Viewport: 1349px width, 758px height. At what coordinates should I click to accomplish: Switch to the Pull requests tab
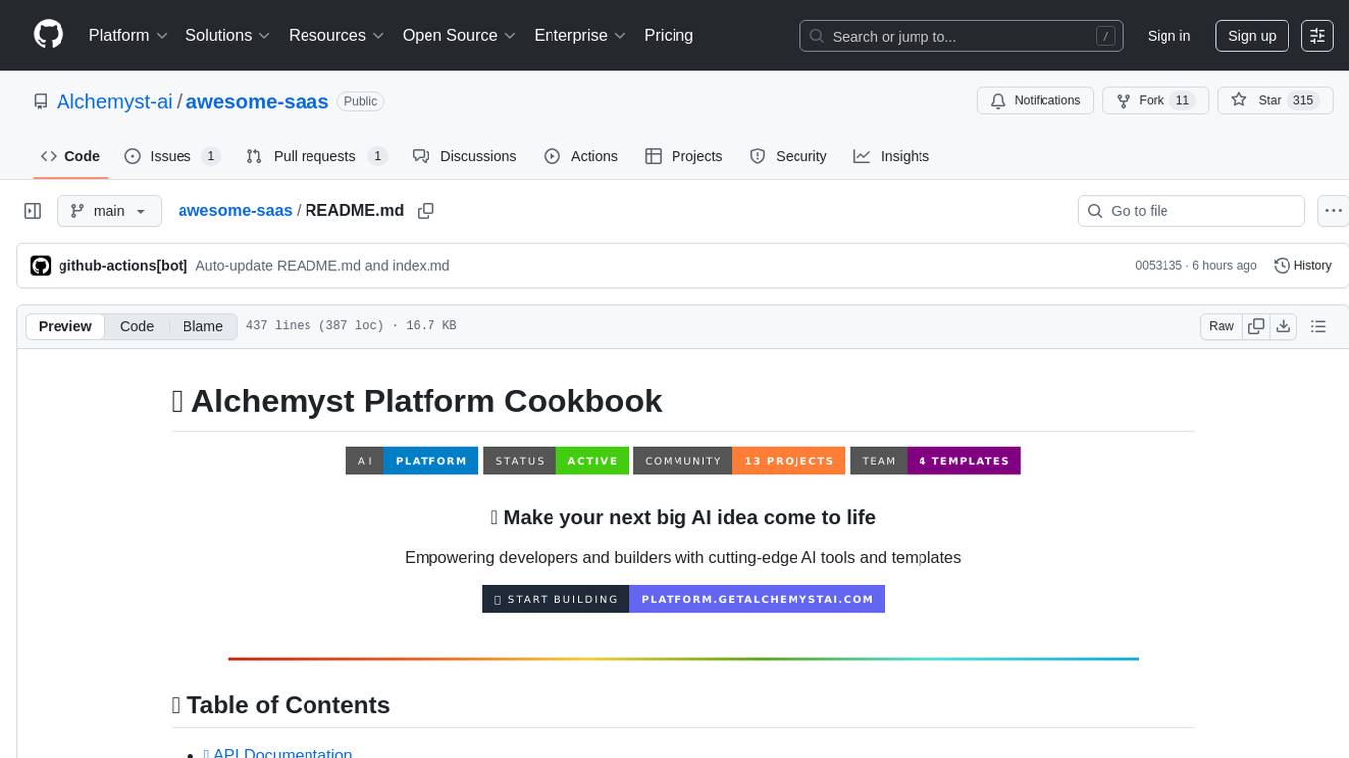316,156
